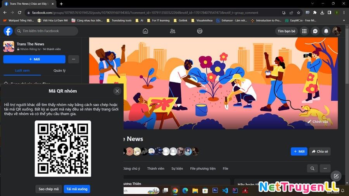Open the Facebook Home feed icon
The width and height of the screenshot is (349, 196).
point(145,31)
